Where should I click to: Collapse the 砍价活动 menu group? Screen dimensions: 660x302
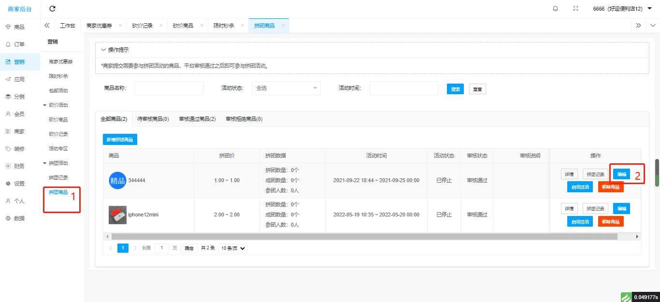[44, 105]
